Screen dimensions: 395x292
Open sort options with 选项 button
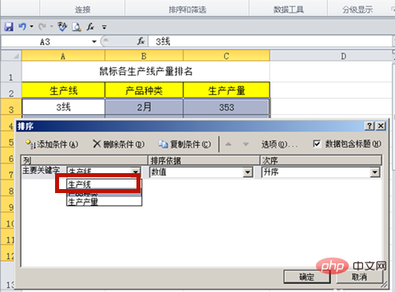(279, 144)
